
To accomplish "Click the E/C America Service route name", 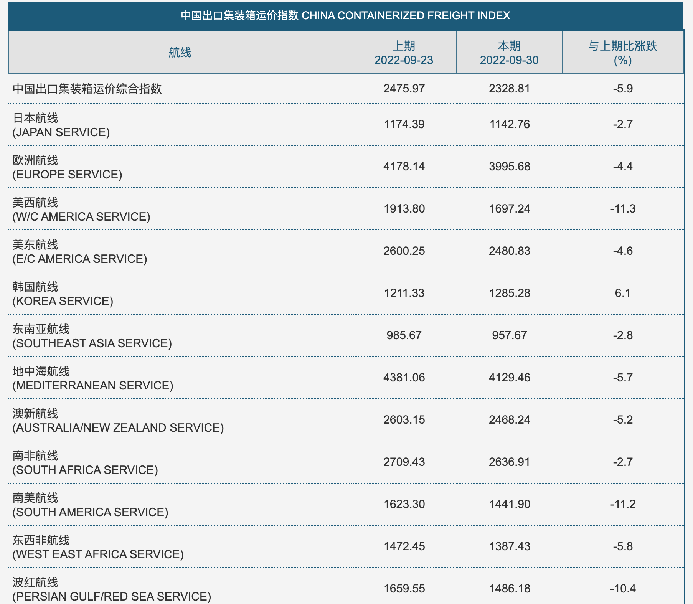I will (x=80, y=252).
